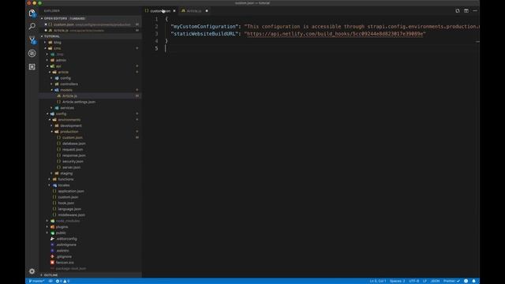Expand the blog folder
The image size is (505, 284).
click(58, 42)
